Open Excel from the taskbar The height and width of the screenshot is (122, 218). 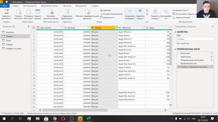[x=89, y=119]
